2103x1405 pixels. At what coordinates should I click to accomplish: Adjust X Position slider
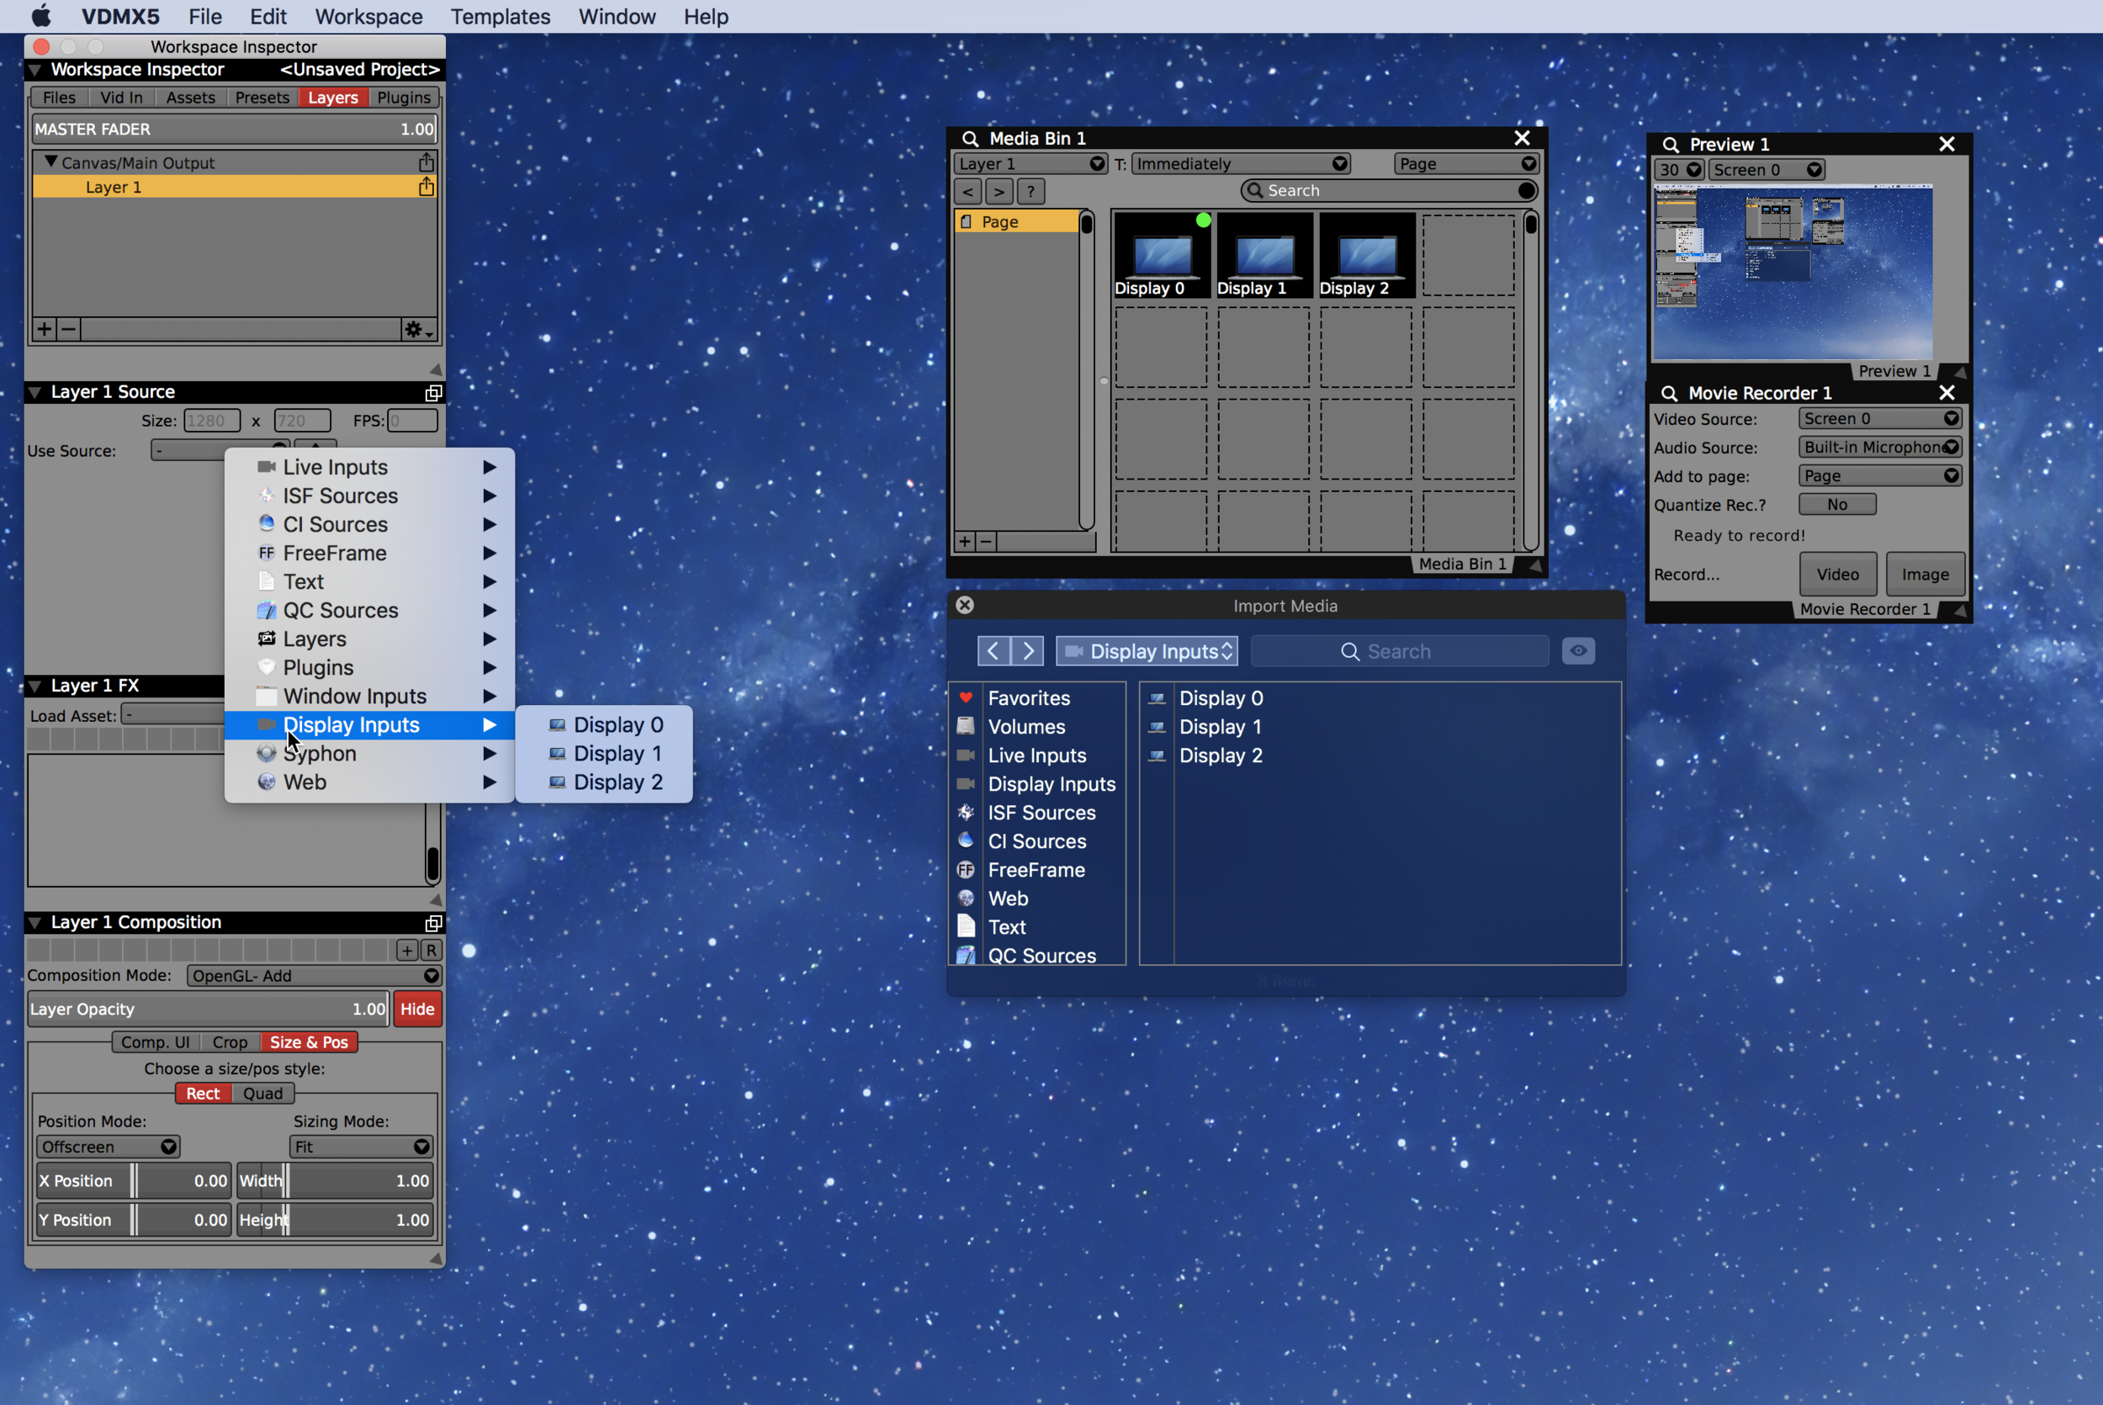pyautogui.click(x=134, y=1181)
